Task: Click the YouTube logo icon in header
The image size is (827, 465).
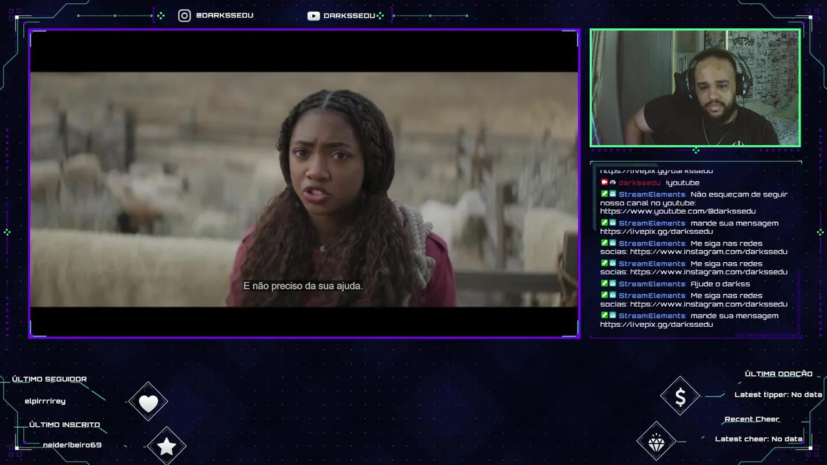Action: point(313,16)
